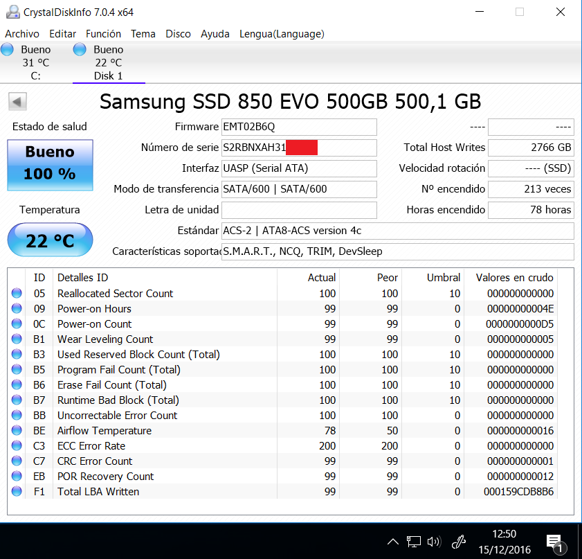
Task: Open volume icon in system tray
Action: [433, 542]
